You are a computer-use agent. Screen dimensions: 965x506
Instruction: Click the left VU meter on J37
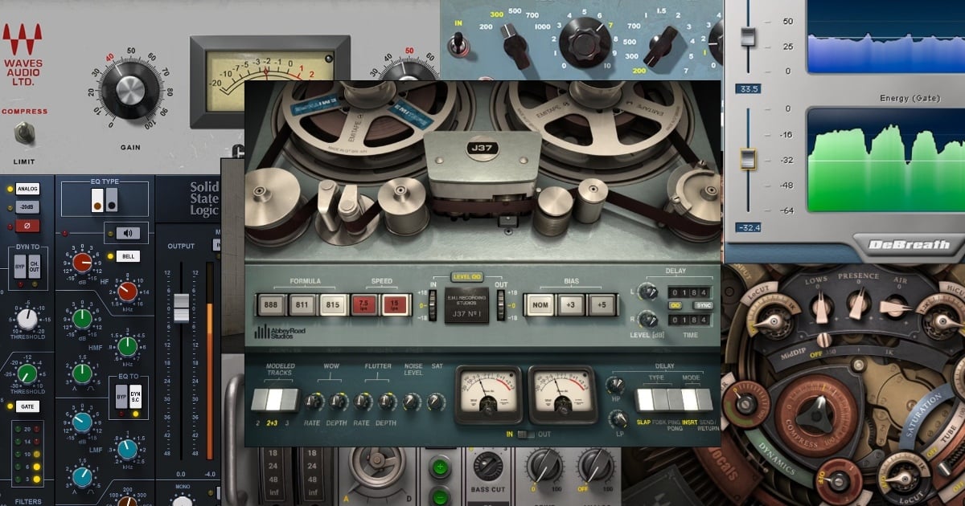[488, 395]
